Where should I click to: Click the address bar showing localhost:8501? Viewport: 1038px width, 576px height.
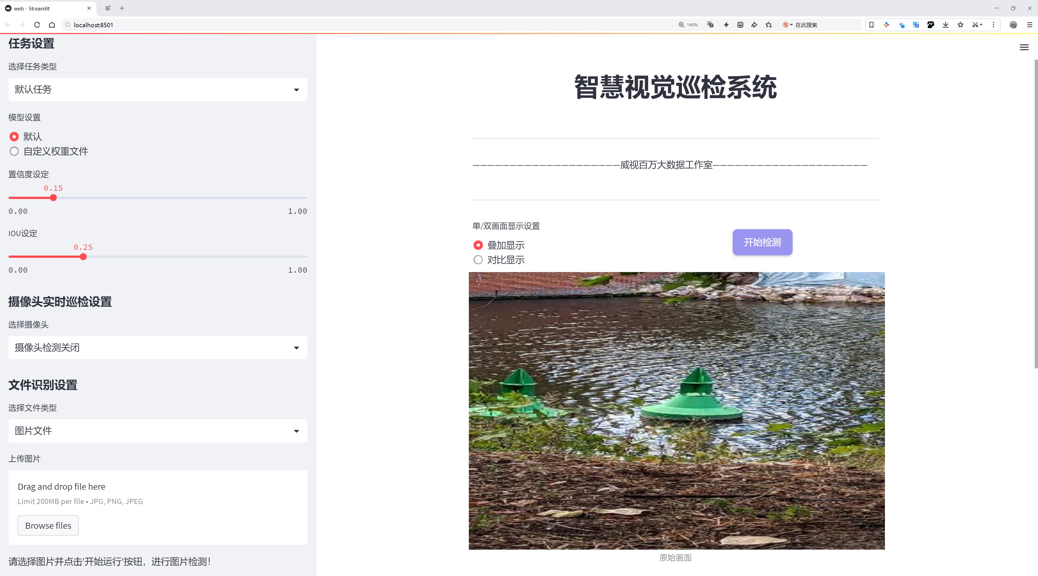tap(363, 25)
